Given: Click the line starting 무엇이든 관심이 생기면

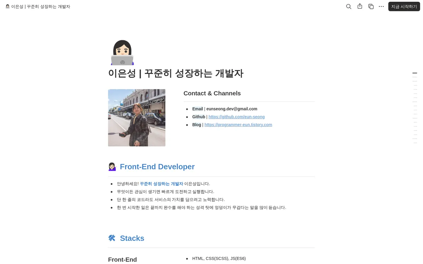Looking at the screenshot, I should pos(166,191).
